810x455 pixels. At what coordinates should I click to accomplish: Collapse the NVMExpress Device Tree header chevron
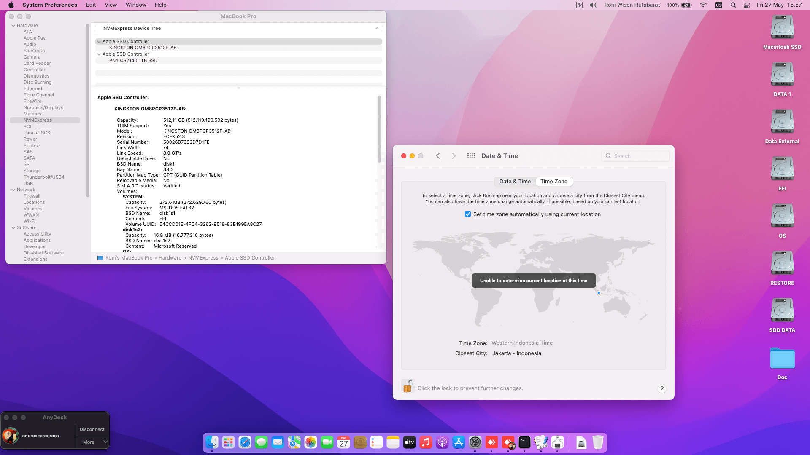[x=377, y=29]
